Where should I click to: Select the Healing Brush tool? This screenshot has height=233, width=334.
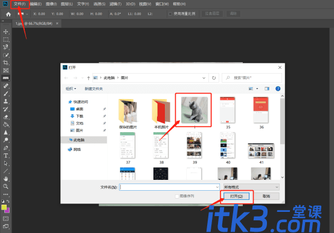(6, 86)
